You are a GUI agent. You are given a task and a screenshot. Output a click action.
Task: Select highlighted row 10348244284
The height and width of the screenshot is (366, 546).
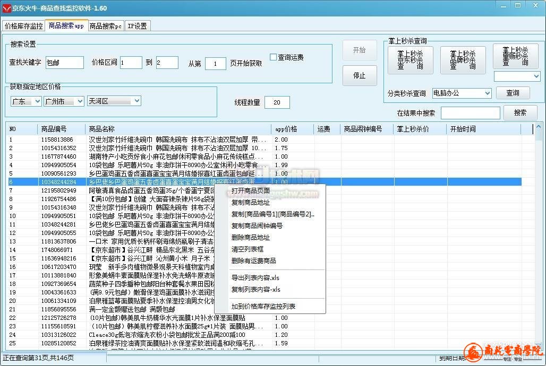[x=265, y=182]
